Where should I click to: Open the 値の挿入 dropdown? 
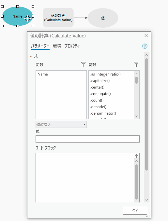pyautogui.click(x=61, y=124)
